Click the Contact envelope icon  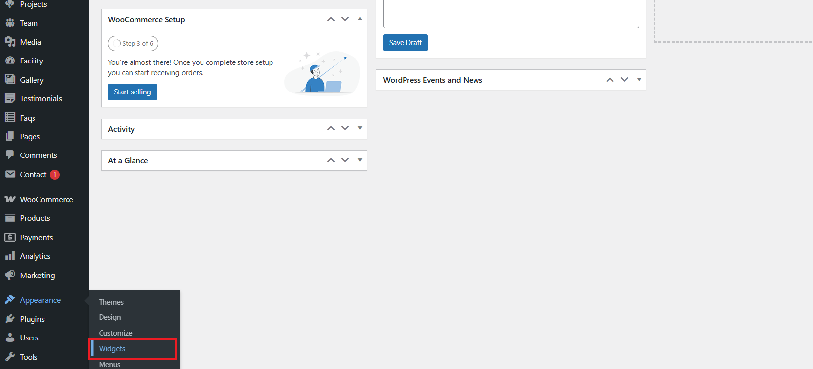coord(10,174)
